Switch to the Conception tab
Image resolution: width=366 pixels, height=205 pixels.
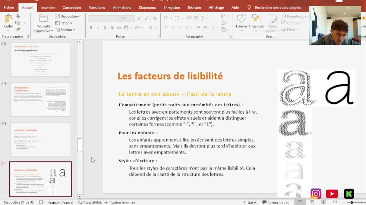click(x=72, y=8)
